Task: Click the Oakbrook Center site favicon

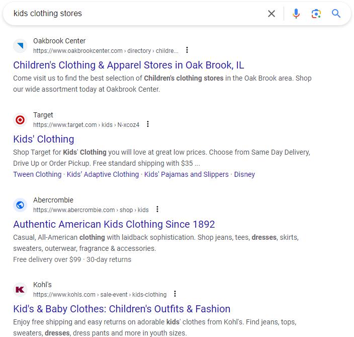Action: coord(20,46)
